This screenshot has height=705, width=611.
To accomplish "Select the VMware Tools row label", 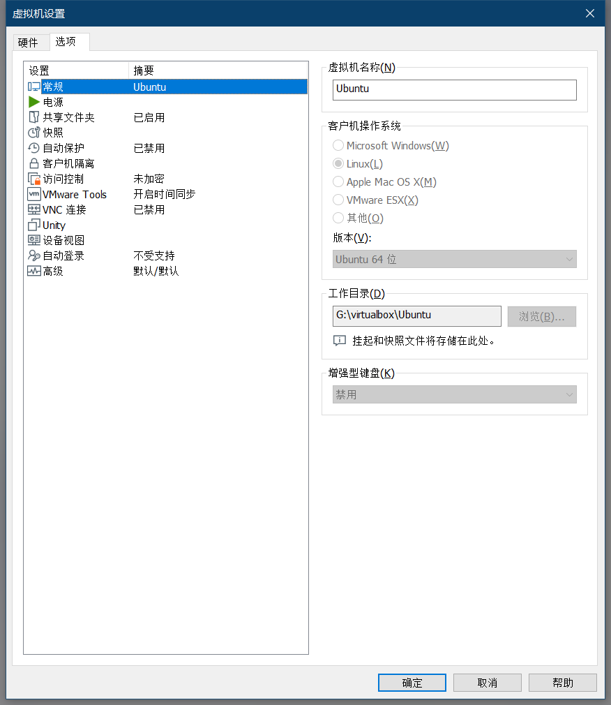I will pos(75,194).
